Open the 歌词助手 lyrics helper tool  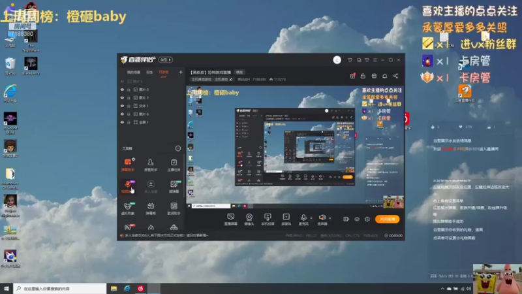pyautogui.click(x=174, y=208)
